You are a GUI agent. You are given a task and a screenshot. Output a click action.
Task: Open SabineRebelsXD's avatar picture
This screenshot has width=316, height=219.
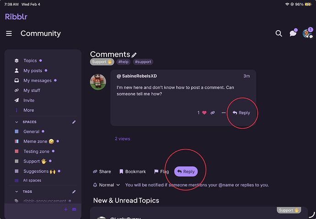pyautogui.click(x=98, y=82)
